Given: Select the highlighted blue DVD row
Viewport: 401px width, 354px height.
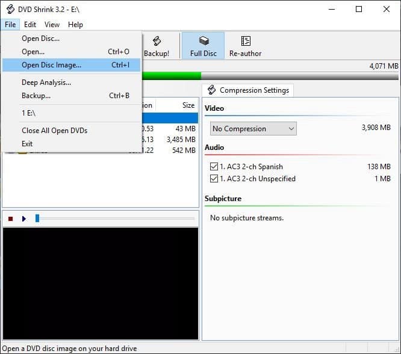Looking at the screenshot, I should (170, 118).
